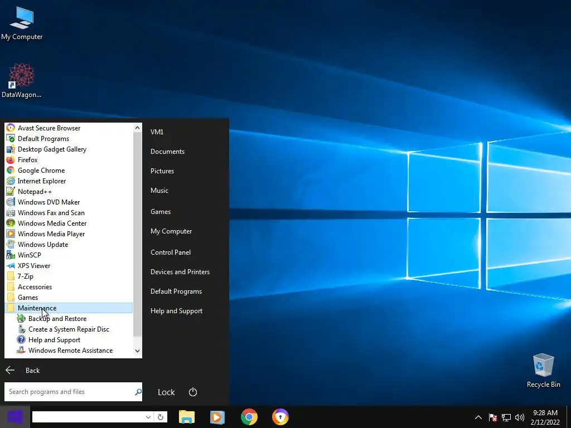Click the Start button
The width and height of the screenshot is (571, 428).
click(15, 417)
